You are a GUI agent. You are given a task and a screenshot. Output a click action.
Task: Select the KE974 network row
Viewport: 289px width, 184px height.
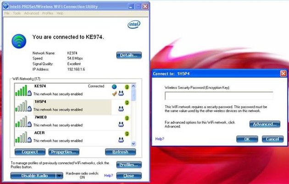[x=72, y=91]
